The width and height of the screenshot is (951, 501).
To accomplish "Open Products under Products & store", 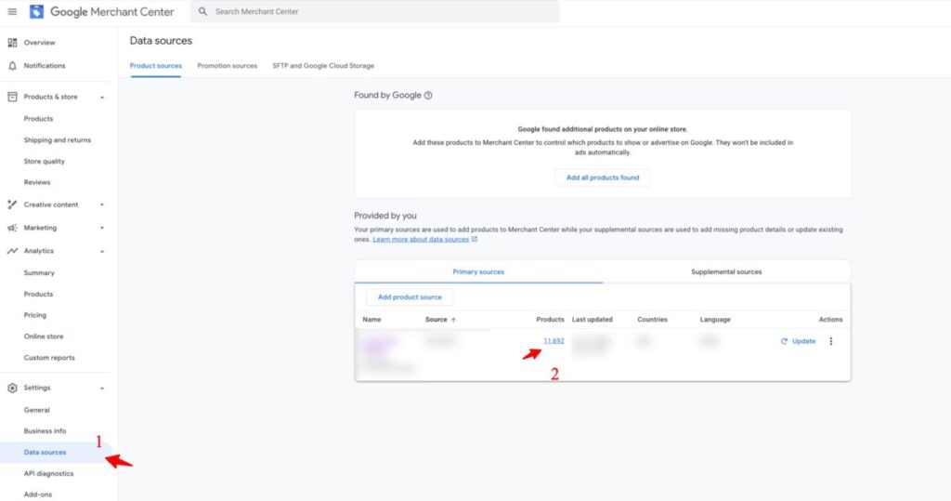I will [38, 118].
